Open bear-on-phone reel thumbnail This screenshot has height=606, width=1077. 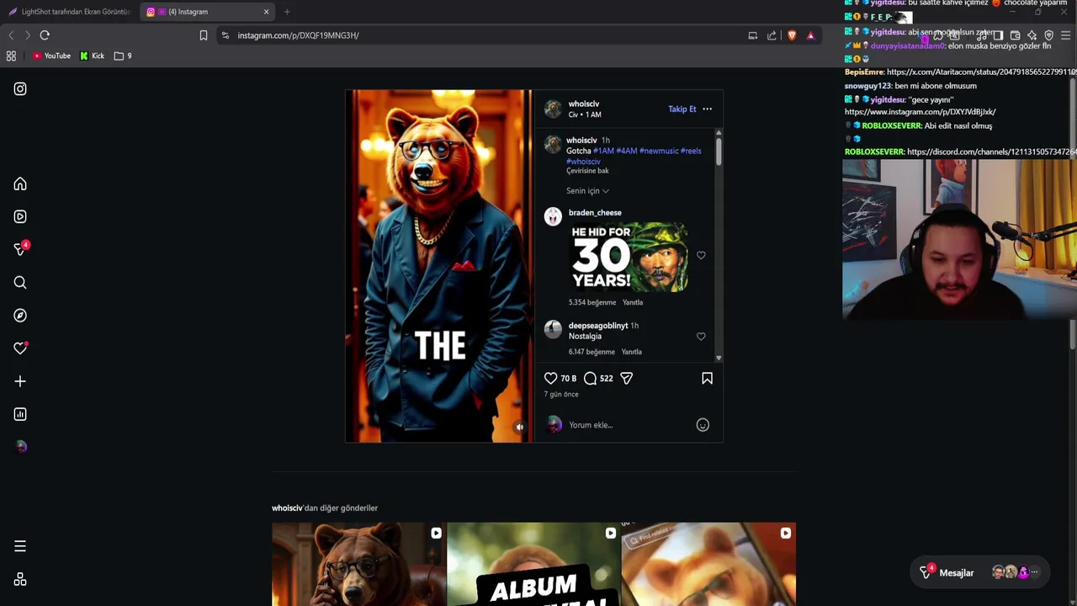tap(358, 564)
